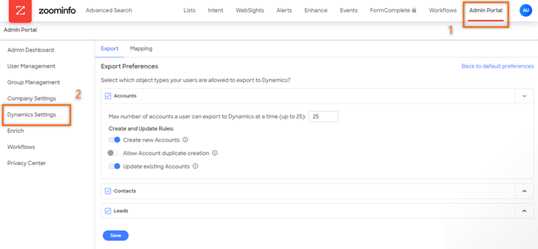Viewport: 538px width, 249px height.
Task: Open Intent in top navigation
Action: pyautogui.click(x=215, y=11)
